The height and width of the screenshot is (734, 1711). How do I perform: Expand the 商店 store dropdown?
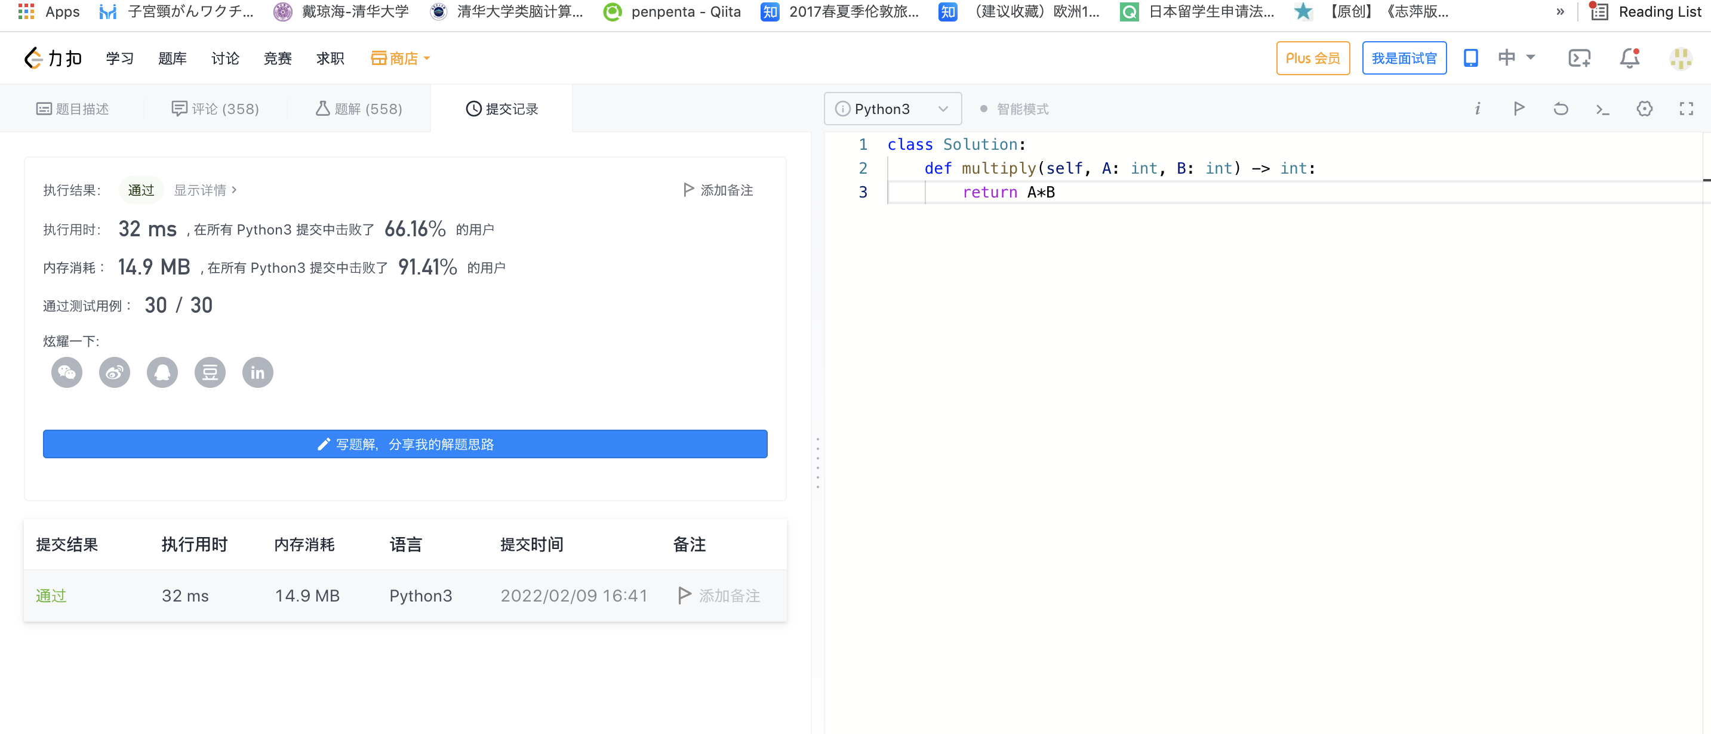pos(400,58)
